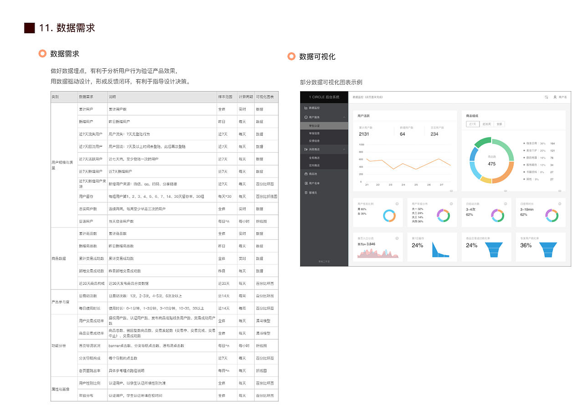
Task: Switch to the 近30天 tab in 商品组成
Action: (487, 124)
